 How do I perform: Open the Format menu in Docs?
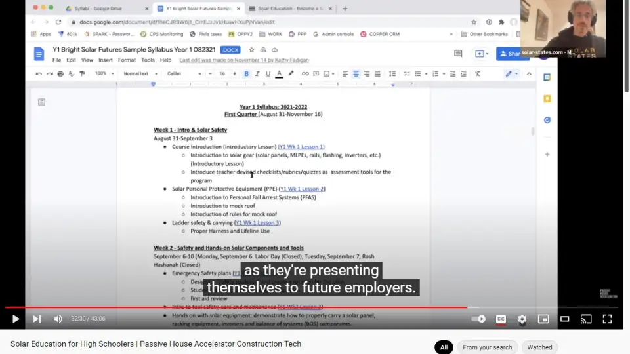point(127,60)
